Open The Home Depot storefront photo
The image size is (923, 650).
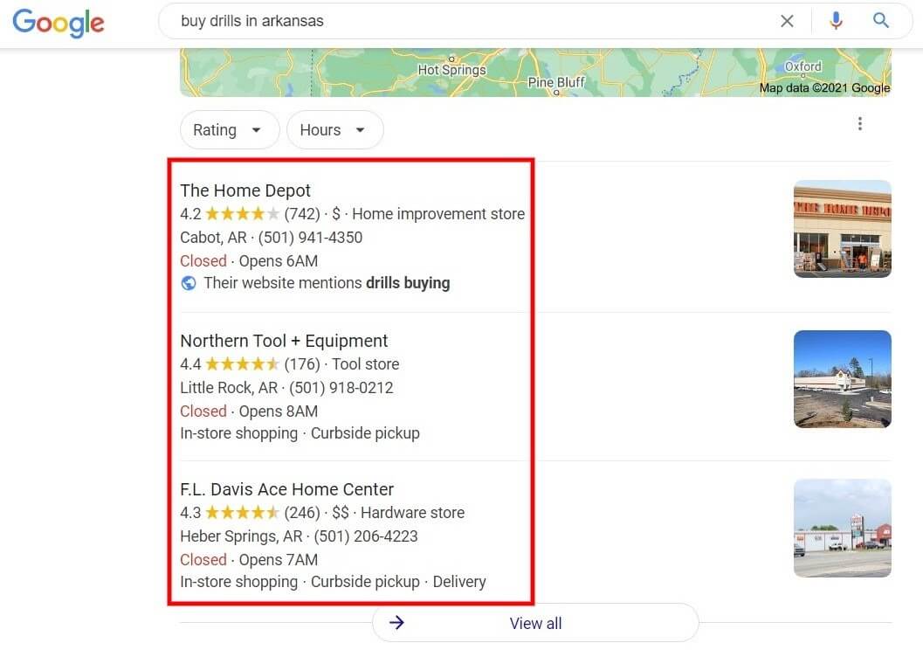pos(843,229)
